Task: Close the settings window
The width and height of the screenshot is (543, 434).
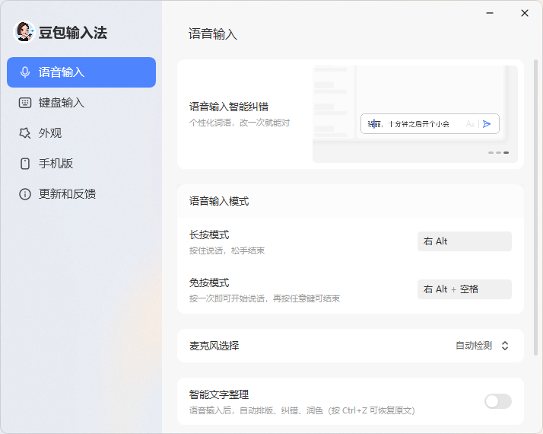Action: point(525,13)
